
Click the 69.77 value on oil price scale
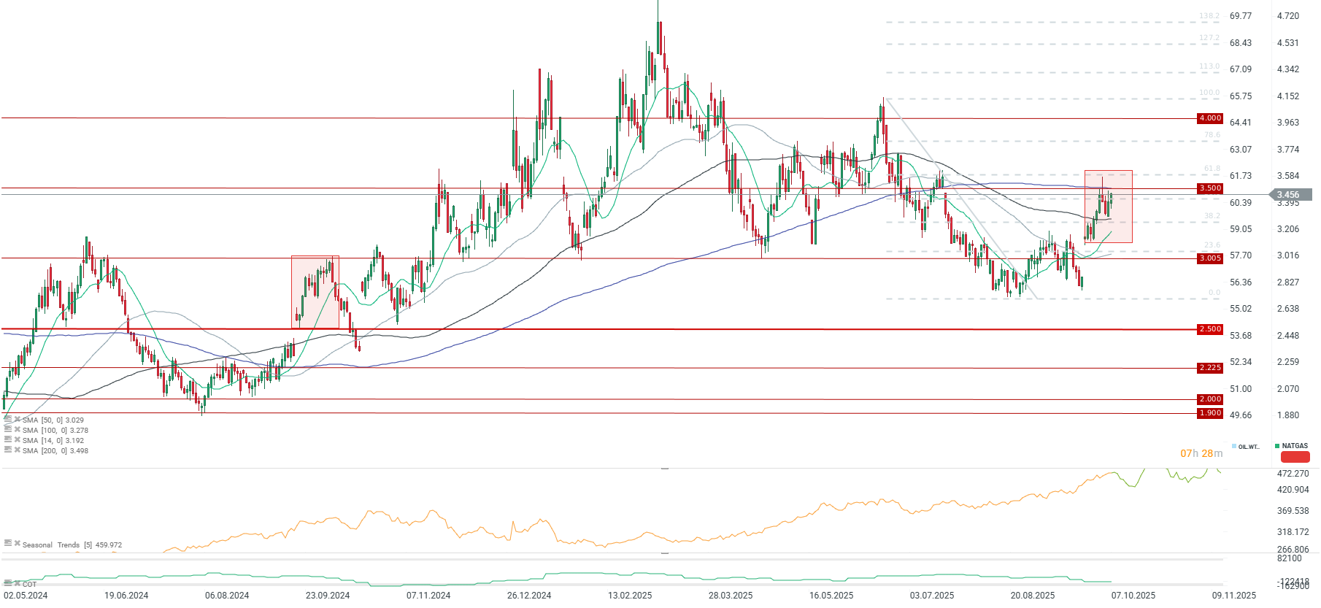[x=1241, y=16]
